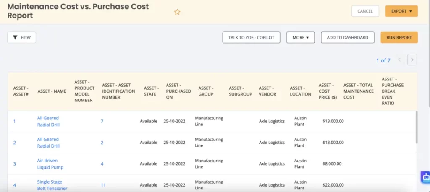This screenshot has width=430, height=192.
Task: Open Single Stage Bolt Tensioner asset link
Action: 52,185
